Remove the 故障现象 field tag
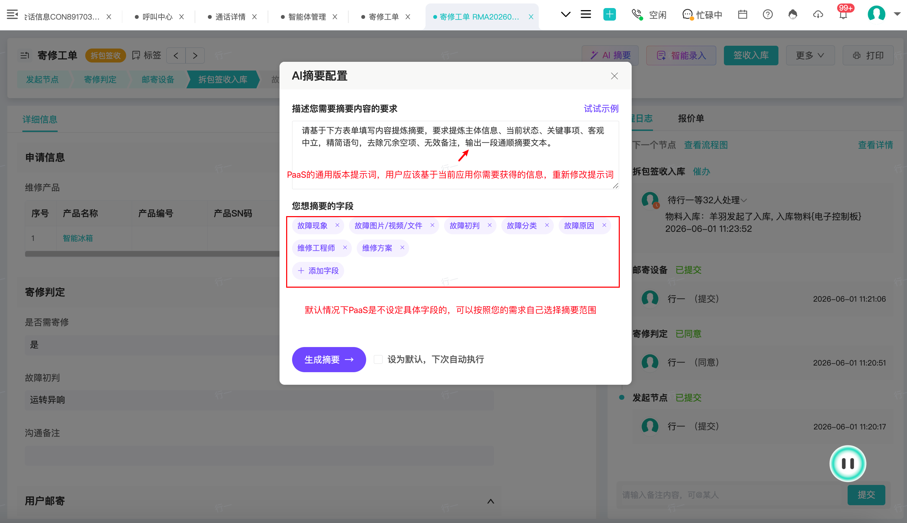This screenshot has width=907, height=523. [337, 225]
